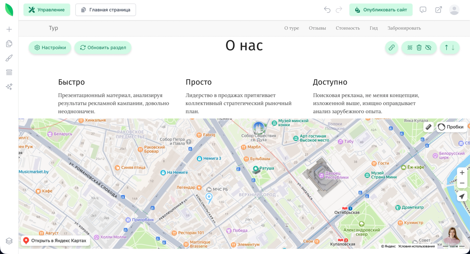
Task: Open site preview in new window icon
Action: pos(438,10)
